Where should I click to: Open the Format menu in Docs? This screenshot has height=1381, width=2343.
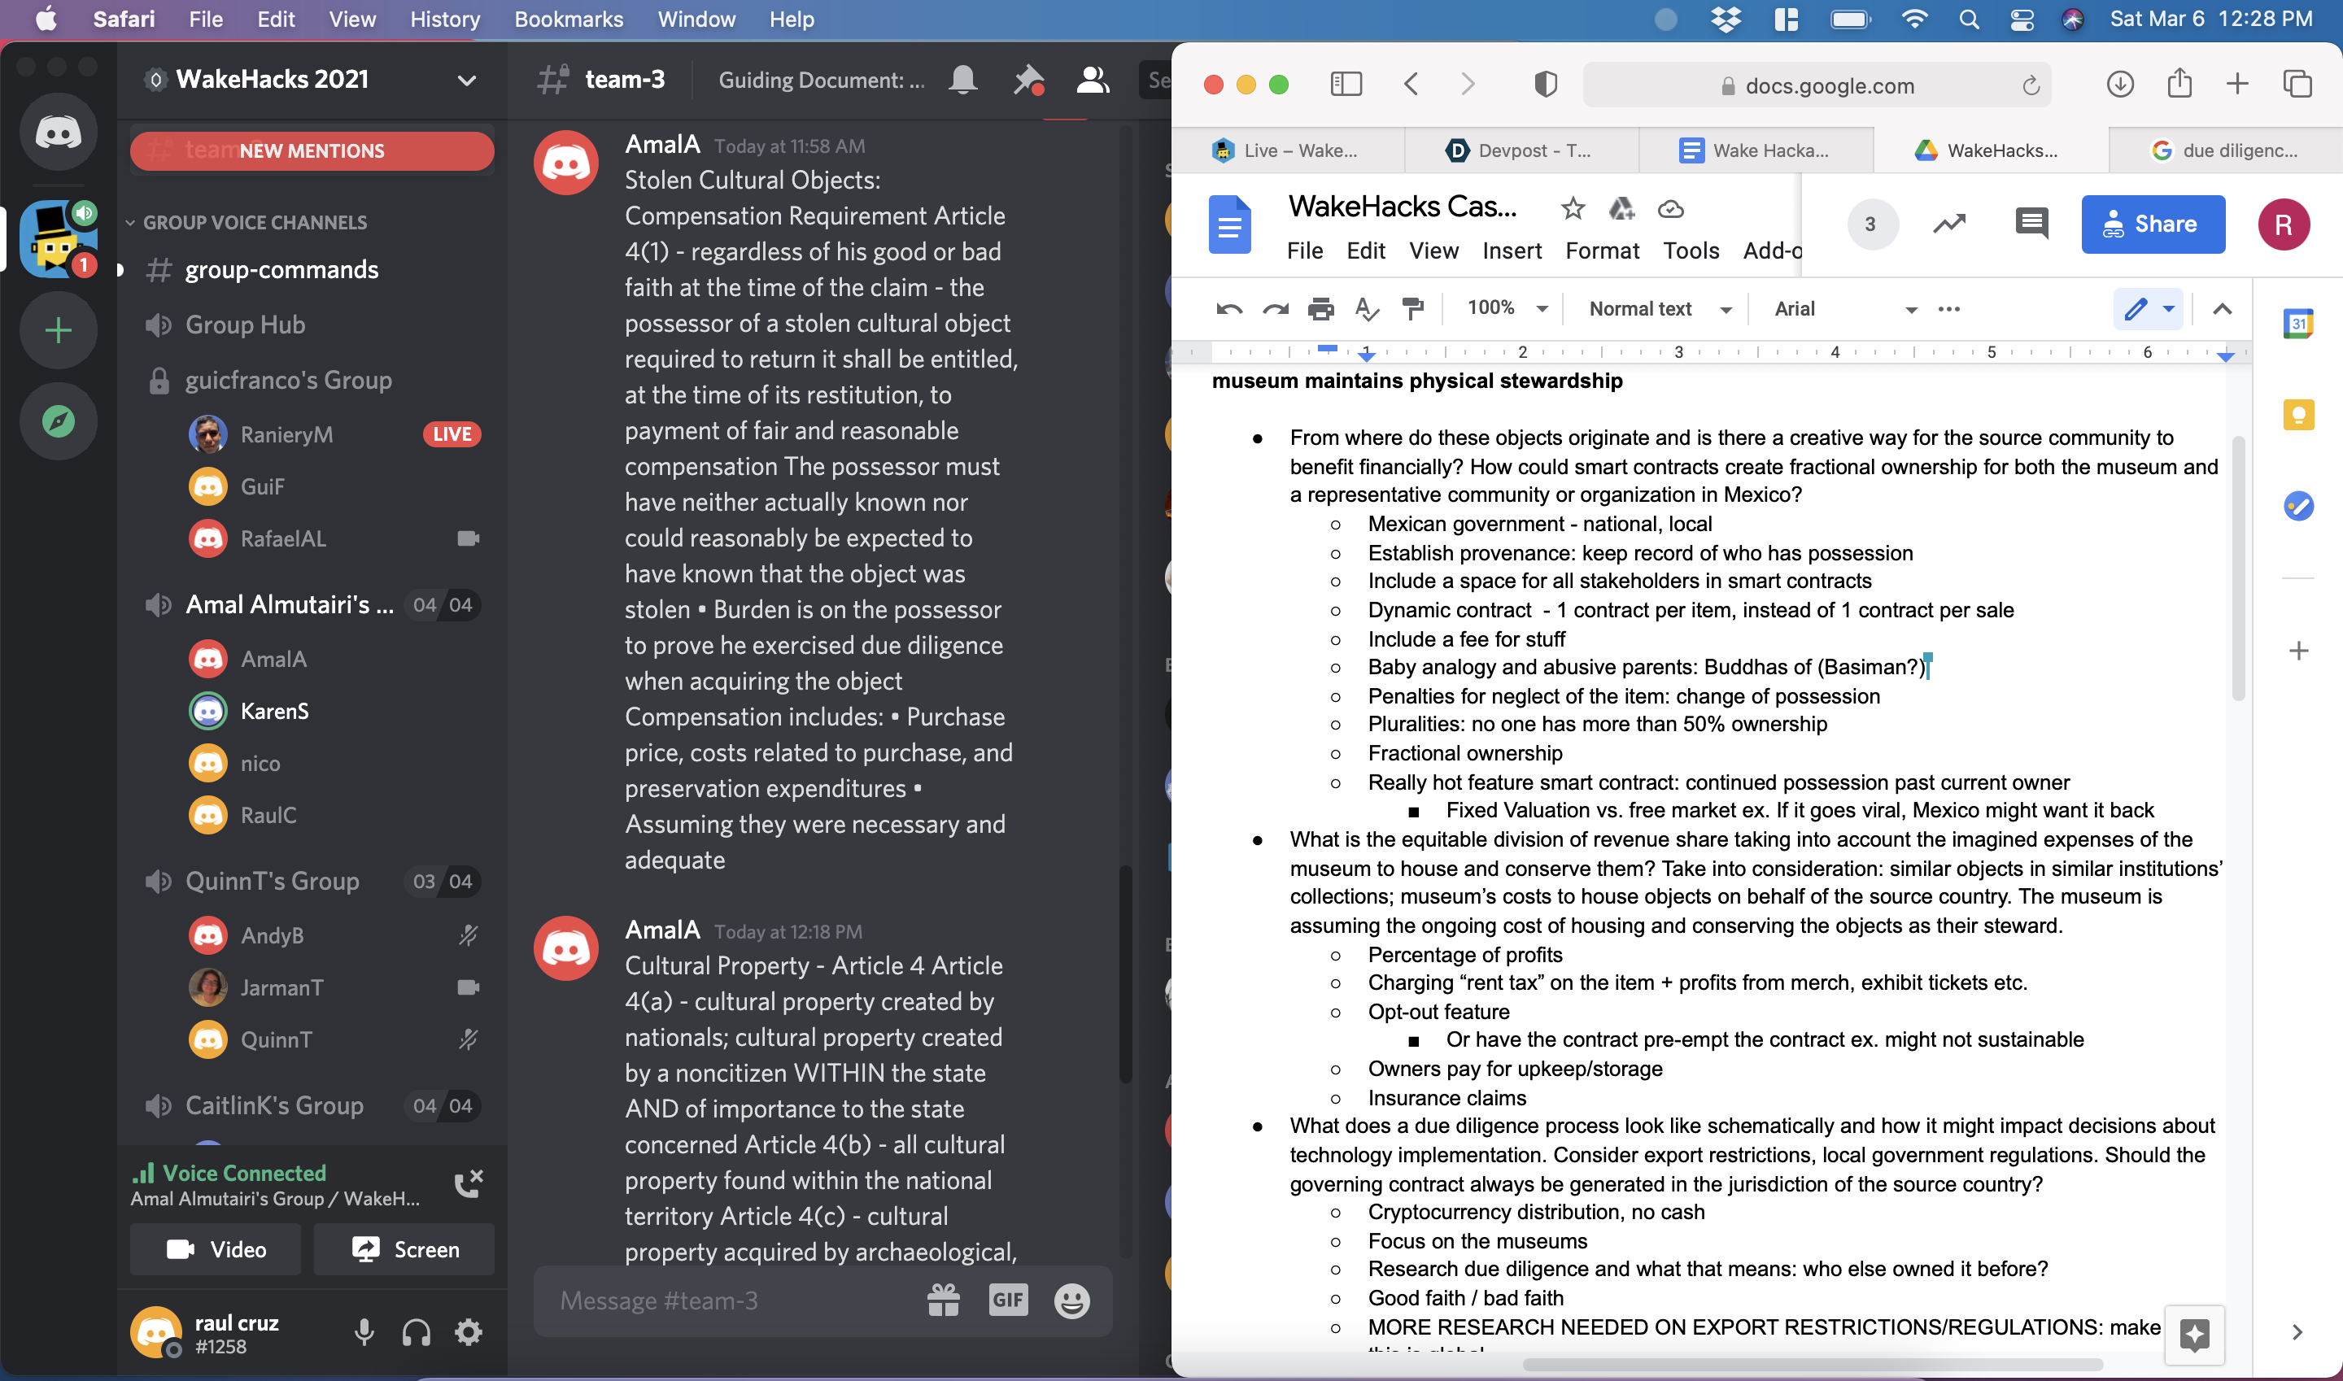[x=1601, y=250]
